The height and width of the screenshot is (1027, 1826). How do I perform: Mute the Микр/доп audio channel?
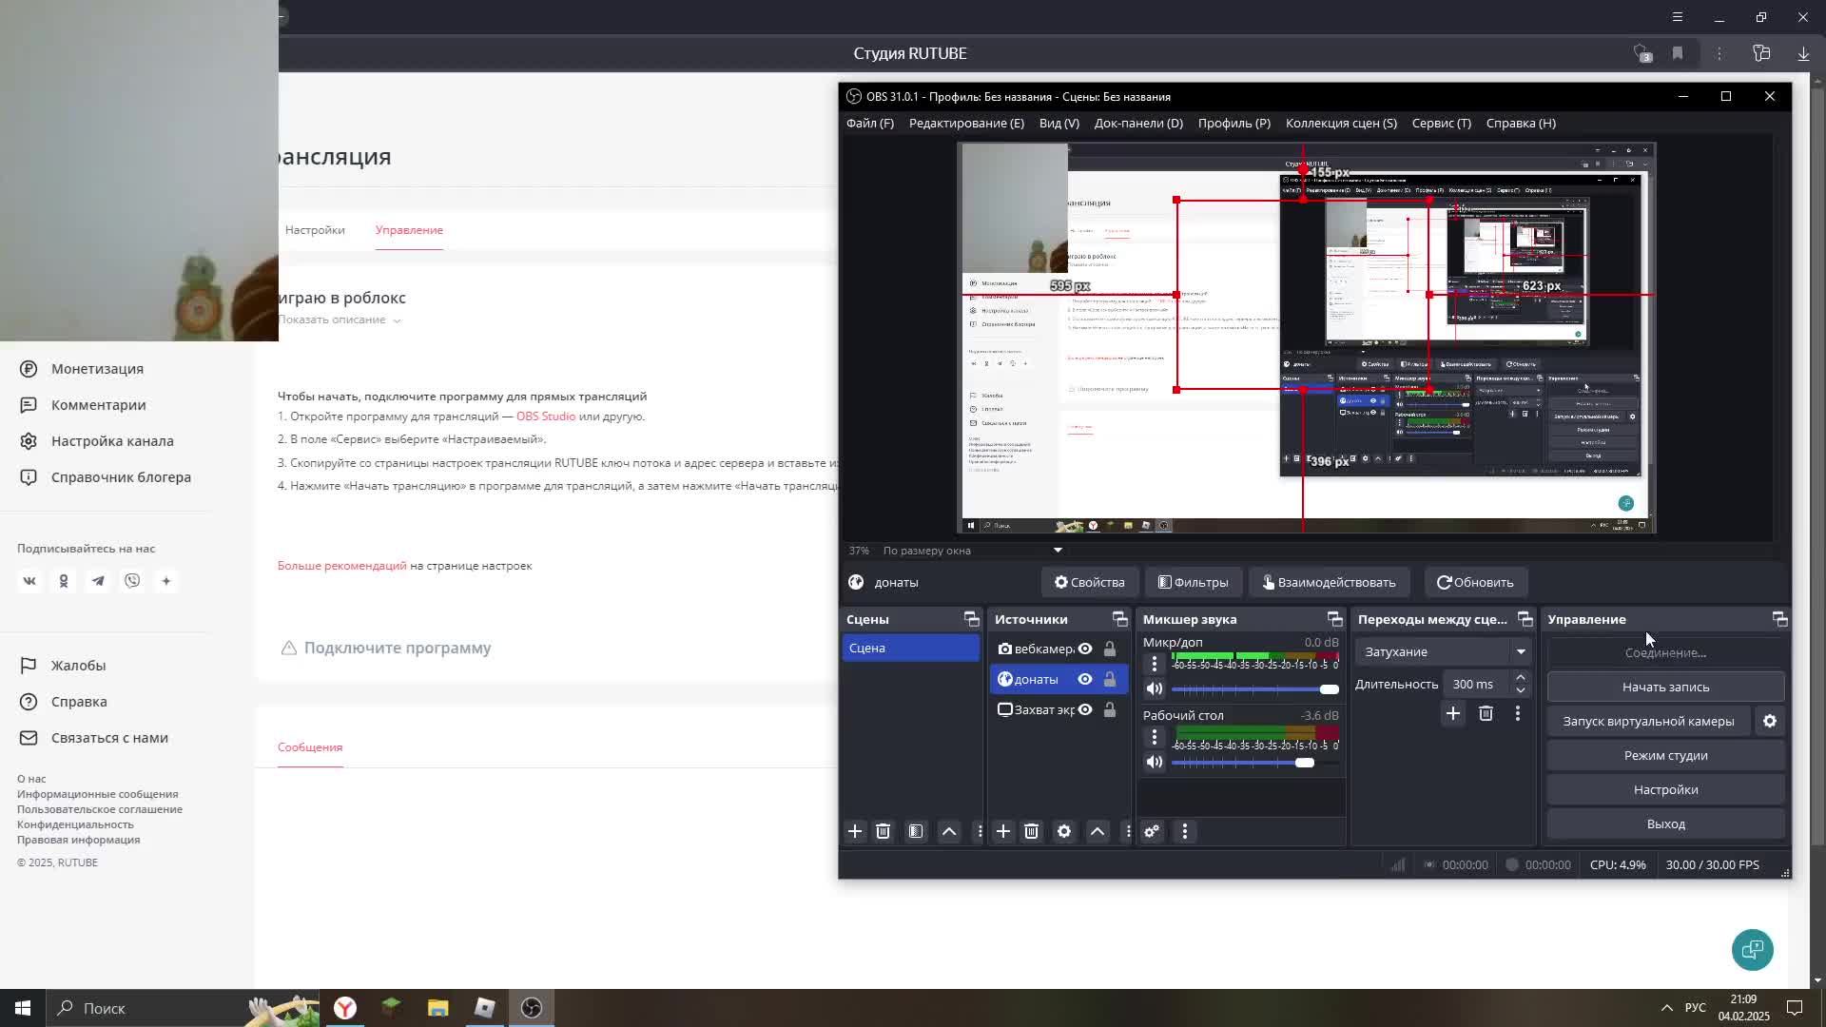tap(1155, 688)
